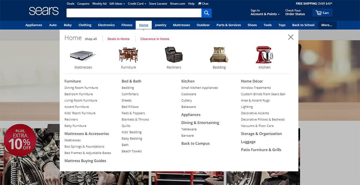Screen dimensions: 360x185
Task: Open the Sign In Account & Points menu
Action: click(265, 12)
